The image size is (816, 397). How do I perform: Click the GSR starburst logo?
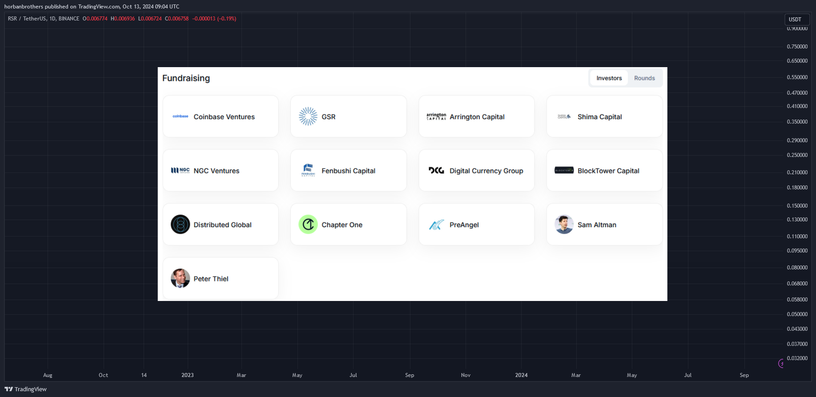click(x=308, y=116)
